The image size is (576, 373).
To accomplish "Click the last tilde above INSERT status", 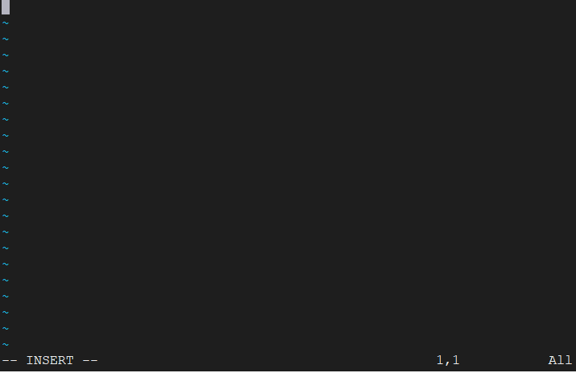I will pos(6,345).
